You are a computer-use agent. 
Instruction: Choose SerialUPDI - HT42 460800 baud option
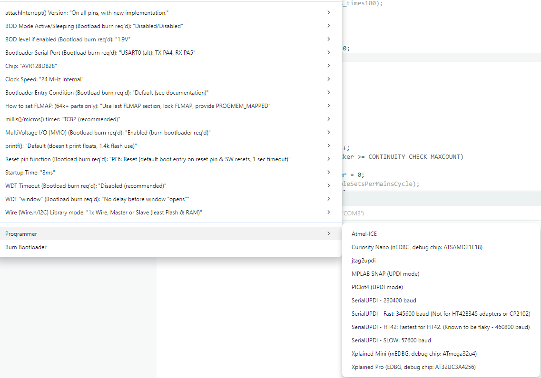click(x=440, y=327)
